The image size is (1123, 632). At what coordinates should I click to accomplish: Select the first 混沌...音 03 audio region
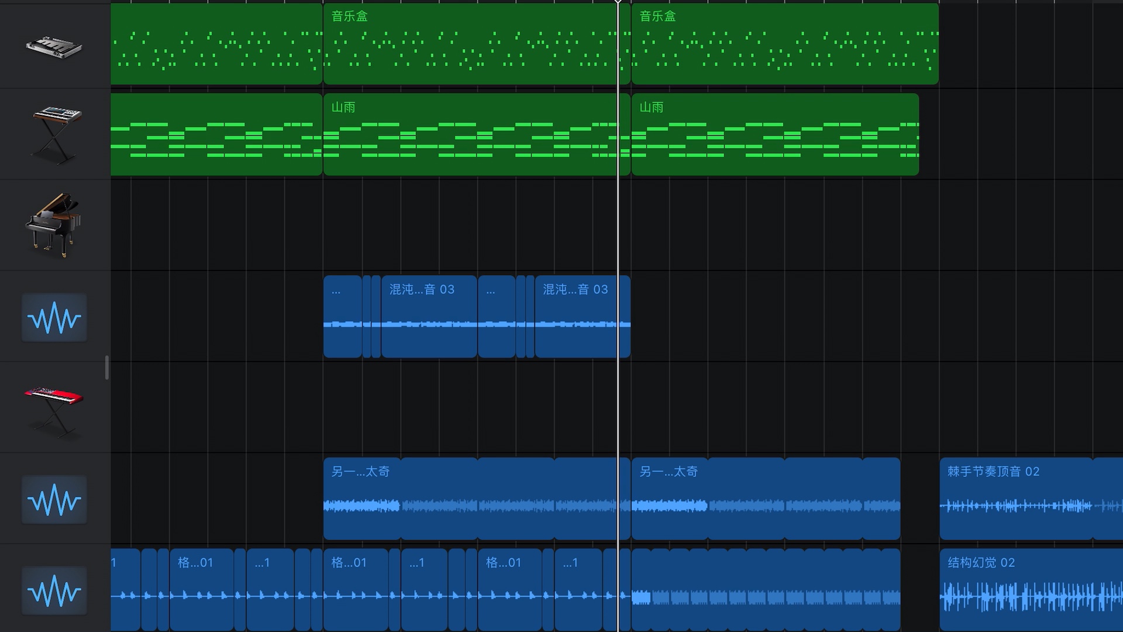coord(429,317)
